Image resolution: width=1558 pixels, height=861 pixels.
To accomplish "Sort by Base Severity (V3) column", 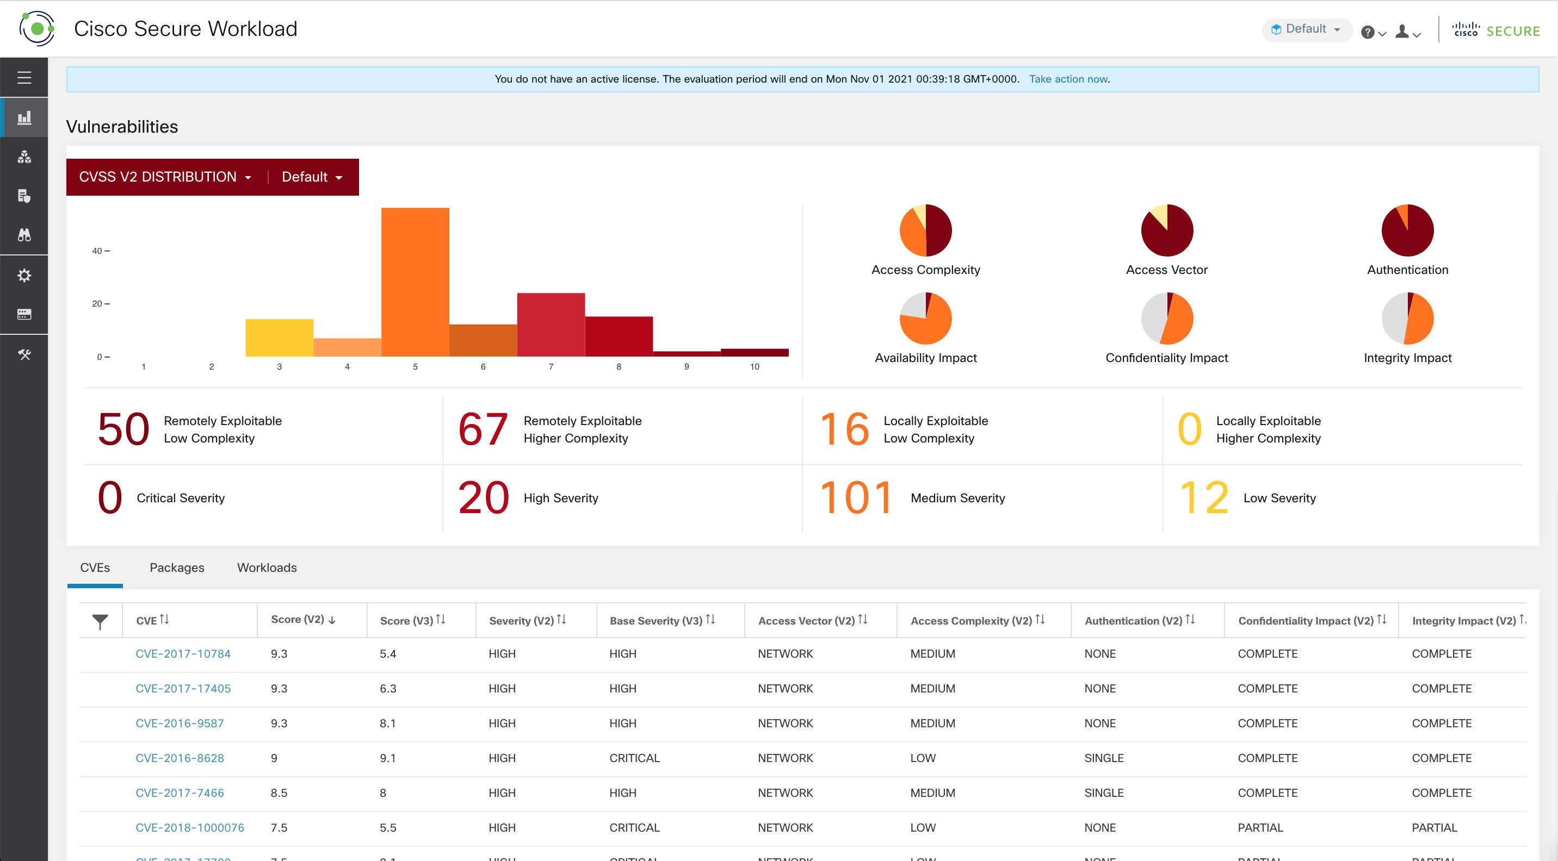I will (662, 621).
